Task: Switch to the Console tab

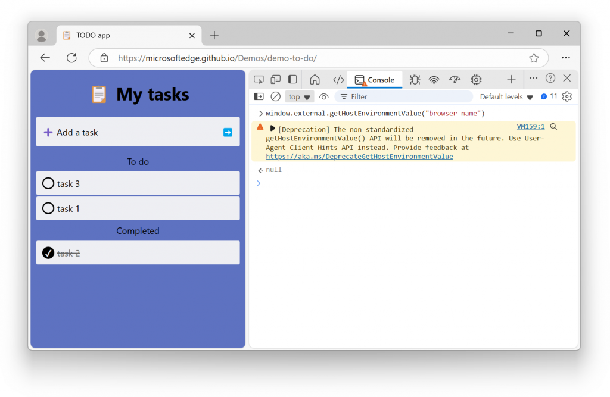Action: pyautogui.click(x=375, y=80)
